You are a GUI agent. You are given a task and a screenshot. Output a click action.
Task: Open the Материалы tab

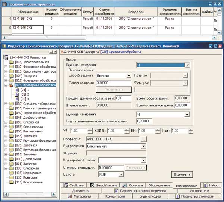(80, 196)
